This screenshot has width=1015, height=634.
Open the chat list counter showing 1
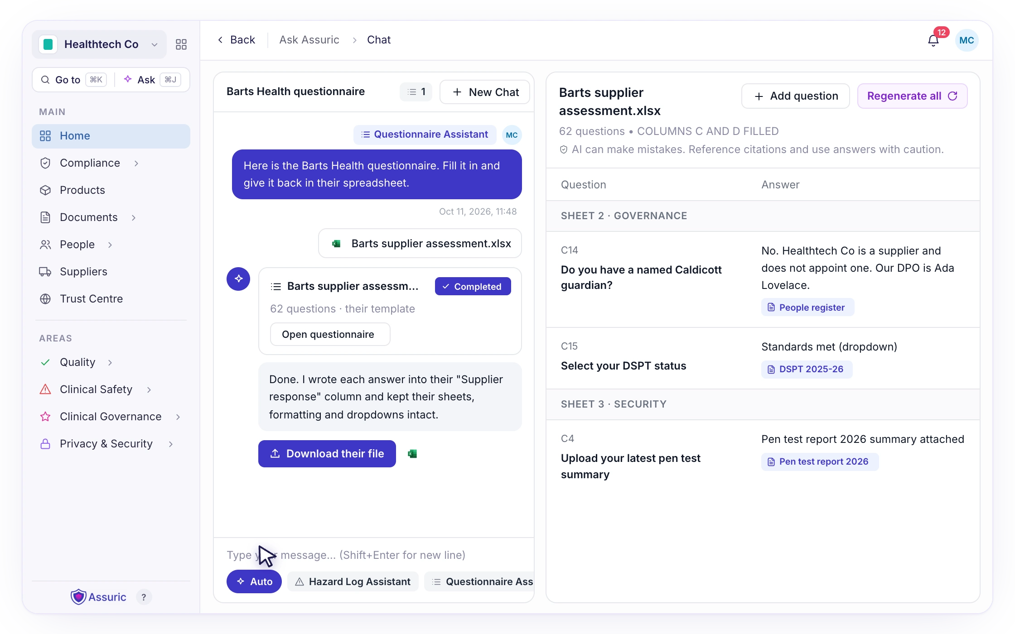(416, 92)
